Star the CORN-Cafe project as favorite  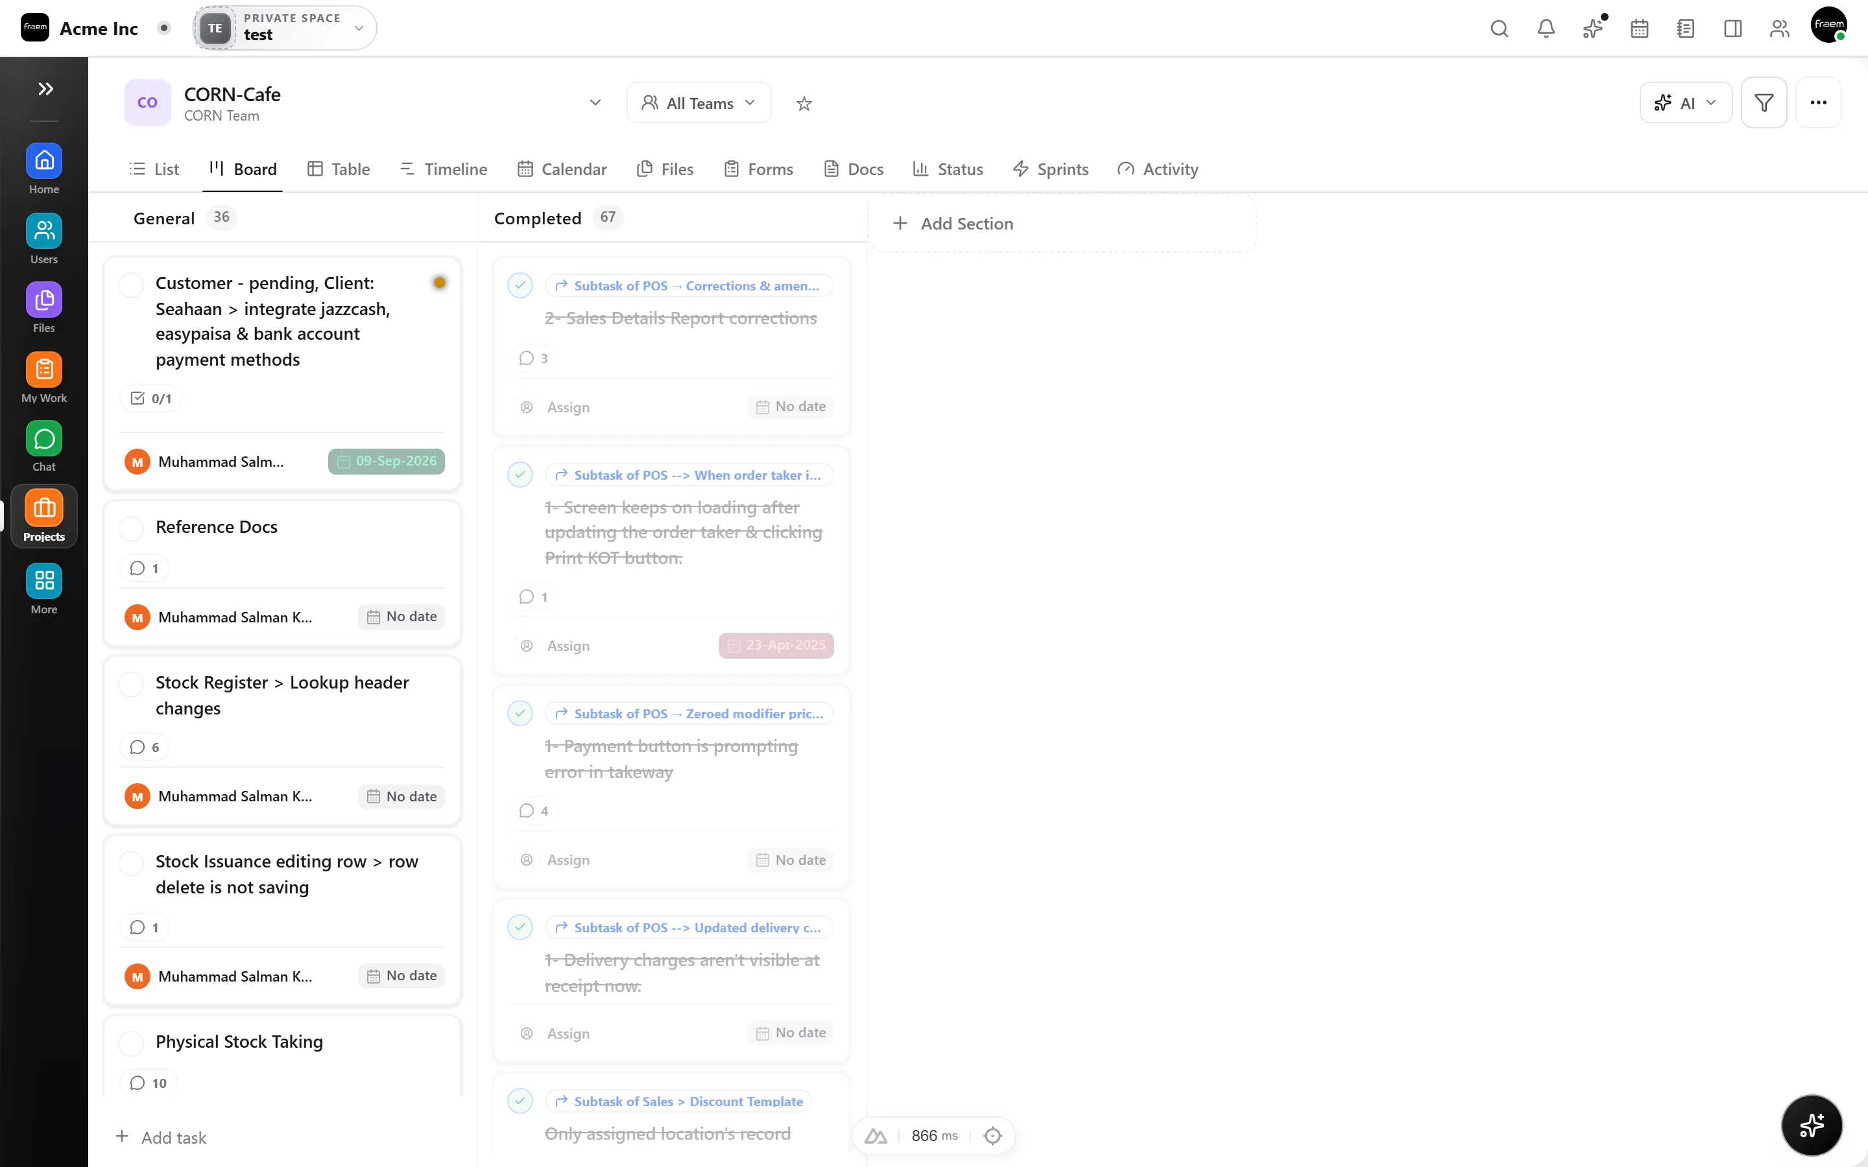click(x=804, y=104)
